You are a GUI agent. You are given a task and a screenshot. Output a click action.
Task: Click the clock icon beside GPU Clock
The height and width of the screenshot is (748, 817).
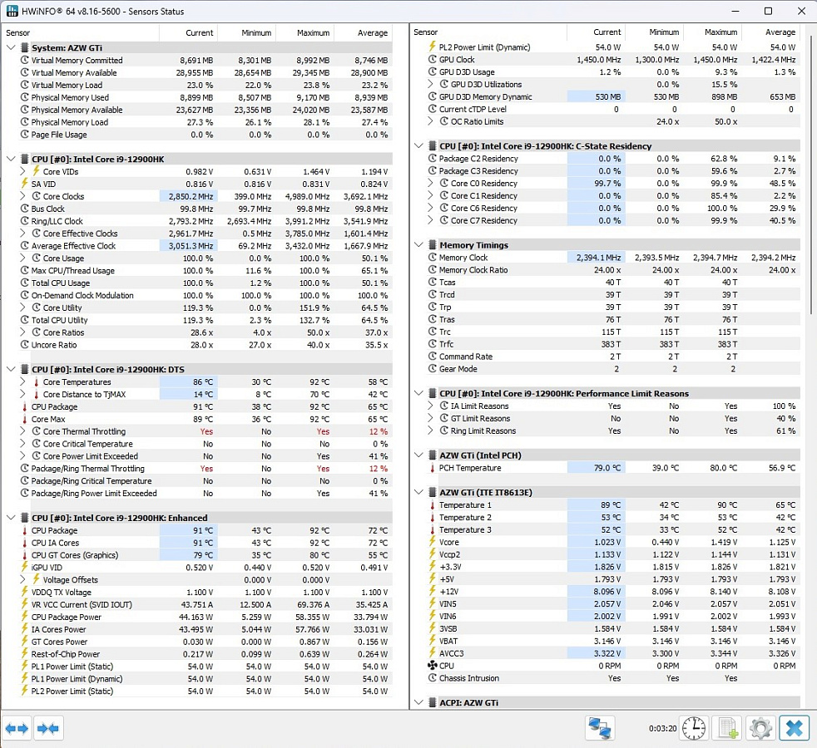tap(433, 59)
